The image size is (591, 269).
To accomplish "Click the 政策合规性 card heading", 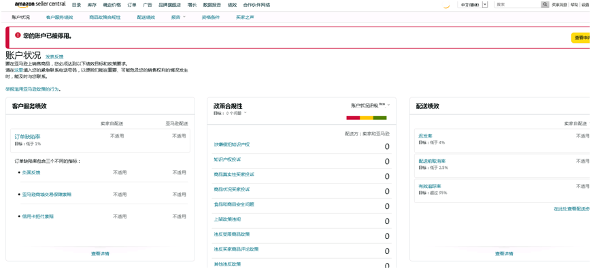I will coord(228,106).
